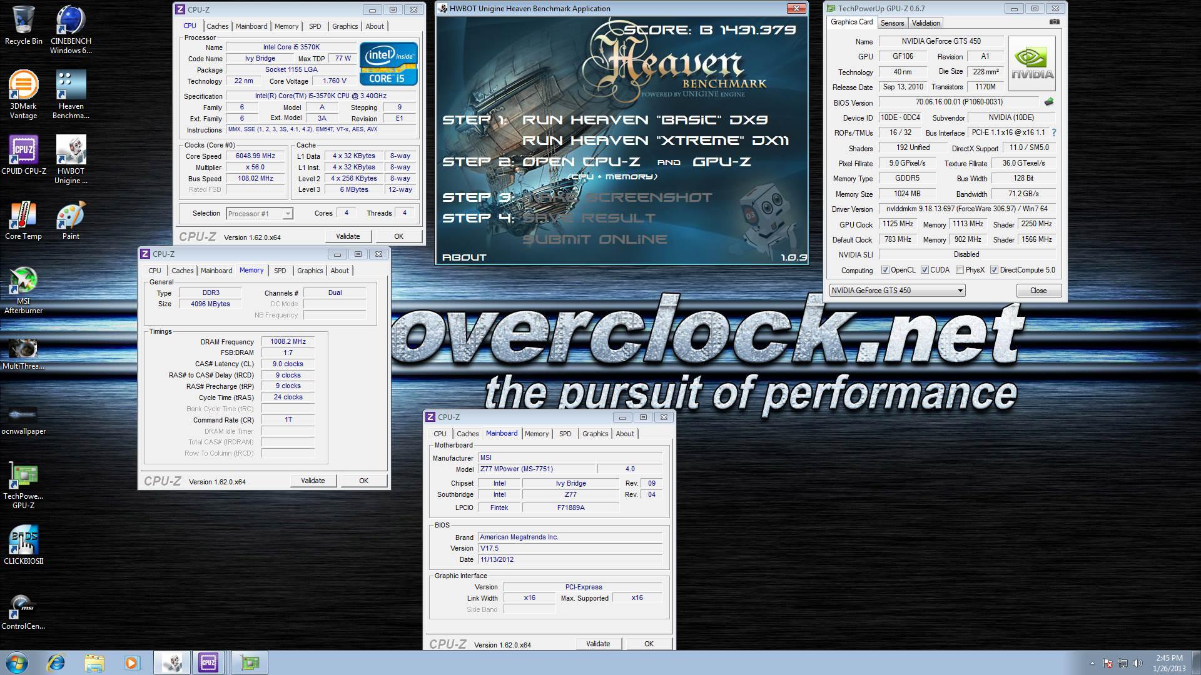The height and width of the screenshot is (675, 1201).
Task: Open the Windows Start menu
Action: coord(17,662)
